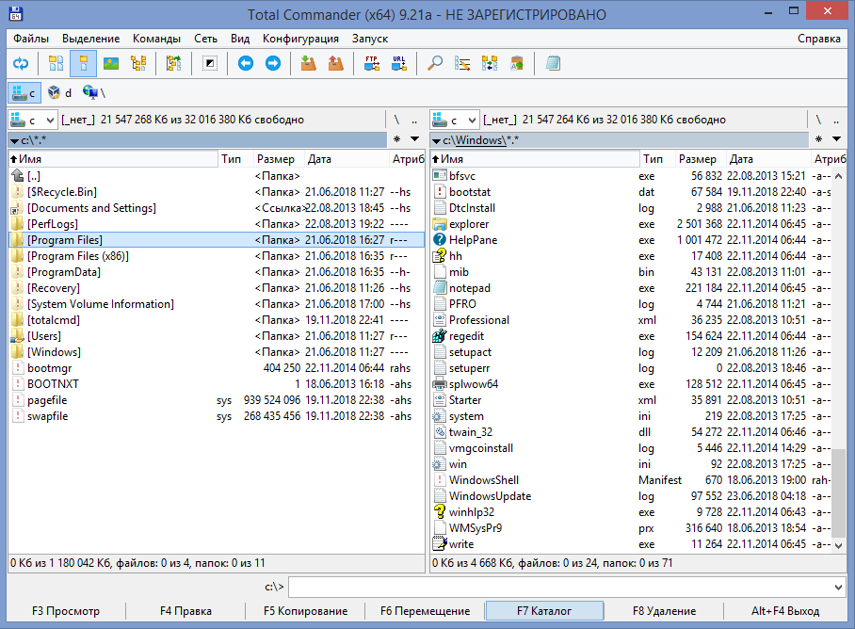
Task: Open right panel drive dropdown
Action: click(x=455, y=120)
